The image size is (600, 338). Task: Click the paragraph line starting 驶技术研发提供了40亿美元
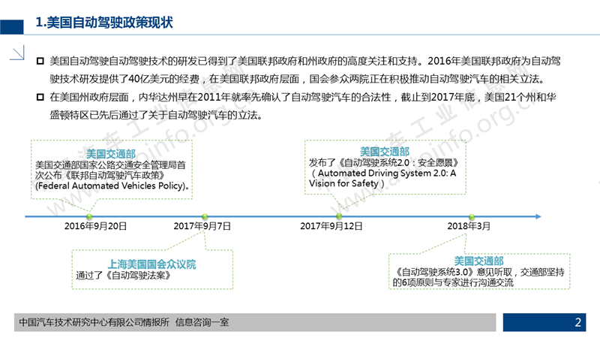click(297, 79)
